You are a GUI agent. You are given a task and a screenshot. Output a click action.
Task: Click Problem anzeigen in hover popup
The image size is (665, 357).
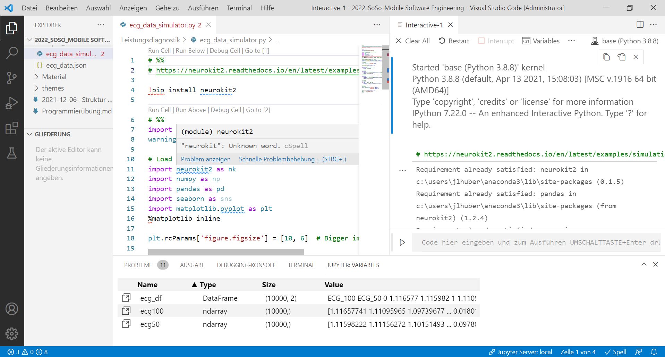click(206, 159)
